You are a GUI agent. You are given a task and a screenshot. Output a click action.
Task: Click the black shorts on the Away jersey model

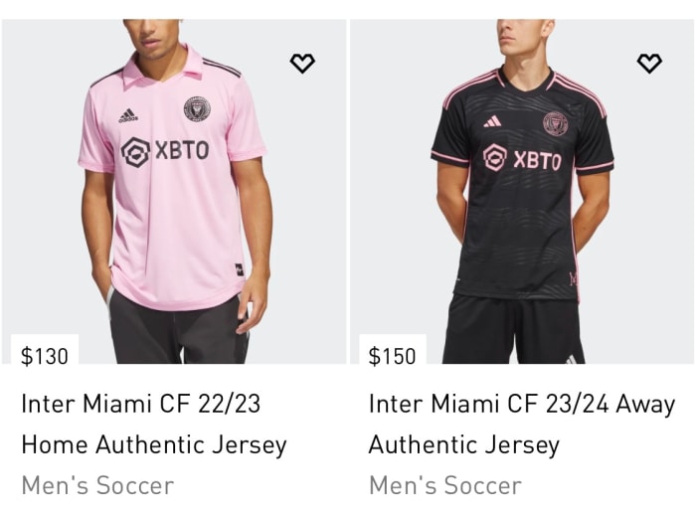click(512, 328)
